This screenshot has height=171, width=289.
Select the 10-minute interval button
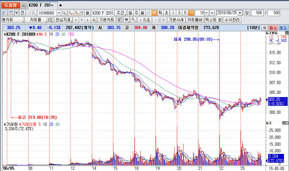pyautogui.click(x=191, y=13)
